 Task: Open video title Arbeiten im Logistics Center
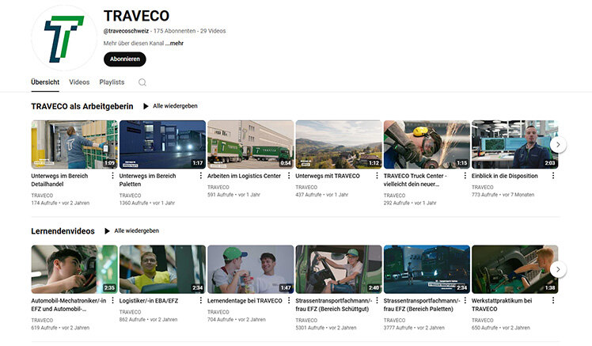pos(245,176)
